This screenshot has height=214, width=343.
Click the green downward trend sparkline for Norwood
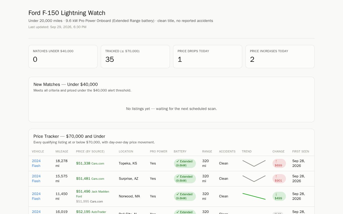tap(254, 196)
